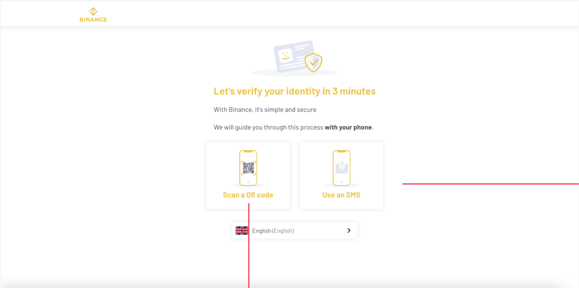Screen dimensions: 579x288
Task: Click the "Let's verify your identity" heading
Action: coord(295,91)
